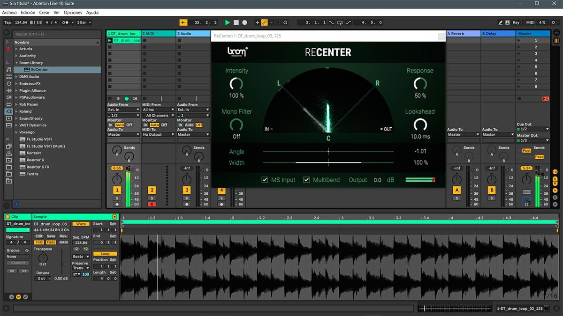
Task: Click the Width slider in ReCenter
Action: point(328,162)
